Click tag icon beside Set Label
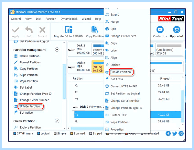The image size is (194, 150). (x=16, y=87)
